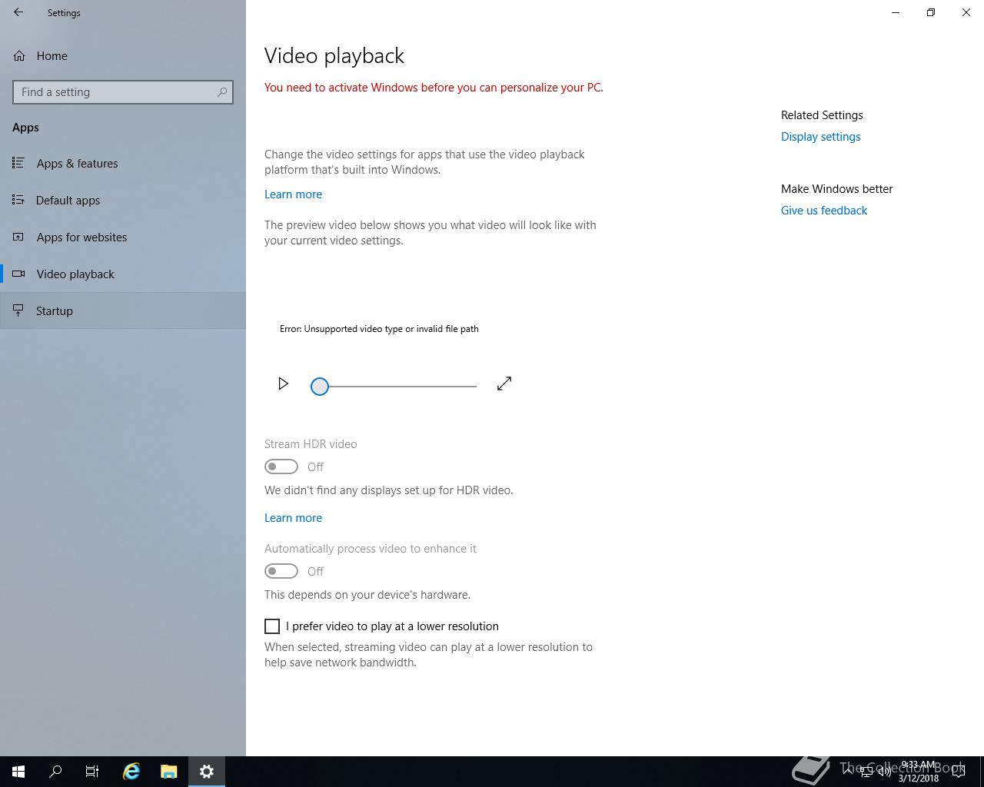Open Task View from the taskbar

92,772
